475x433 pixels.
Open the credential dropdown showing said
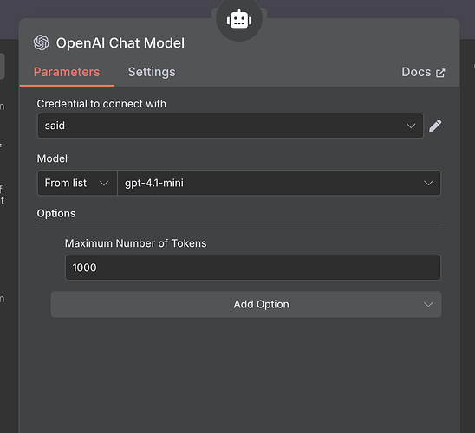coord(231,126)
